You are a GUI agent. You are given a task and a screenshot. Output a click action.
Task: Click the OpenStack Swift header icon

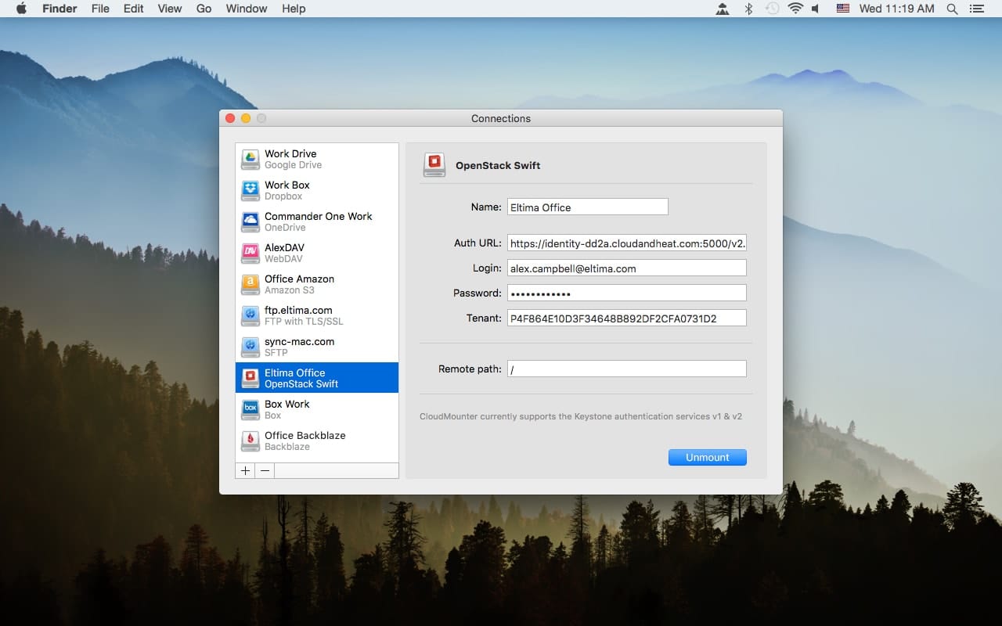[434, 165]
